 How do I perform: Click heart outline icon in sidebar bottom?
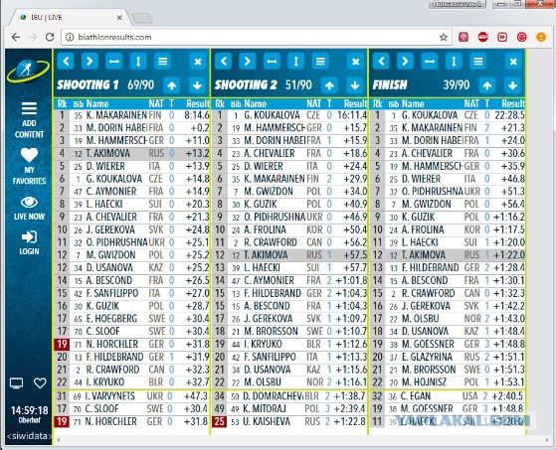(x=40, y=382)
